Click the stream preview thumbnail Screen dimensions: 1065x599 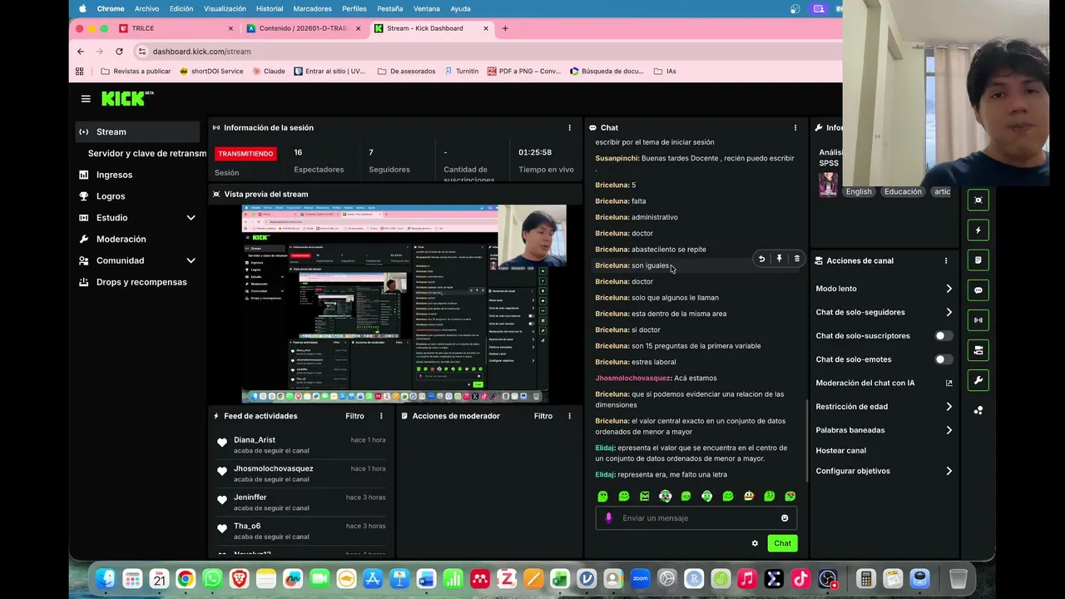pos(404,304)
